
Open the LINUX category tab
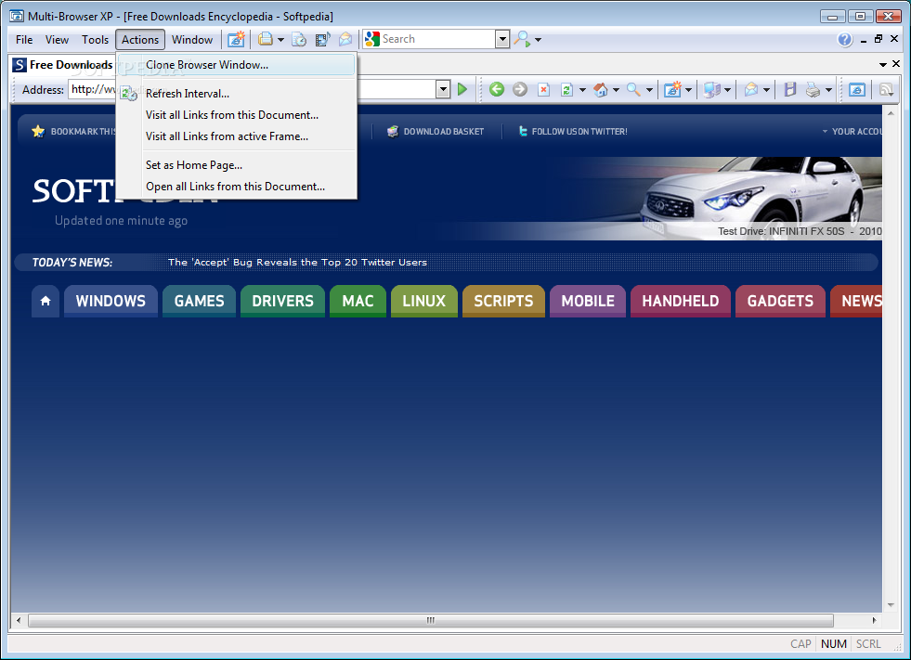tap(424, 301)
